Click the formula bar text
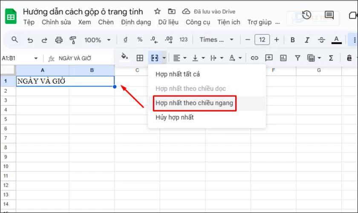Screen dimensions: 358x213 (x=75, y=58)
